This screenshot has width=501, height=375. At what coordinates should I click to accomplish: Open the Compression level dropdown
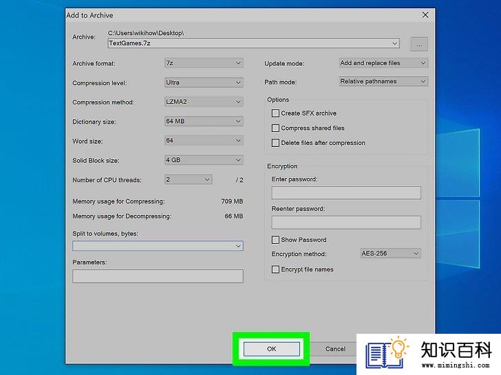(204, 82)
